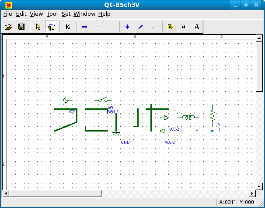Open the File menu

(7, 14)
